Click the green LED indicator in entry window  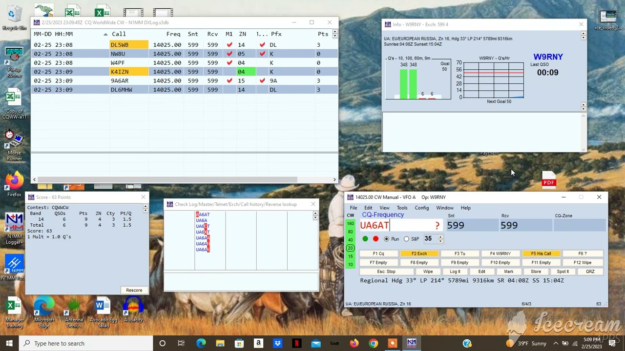pos(365,239)
